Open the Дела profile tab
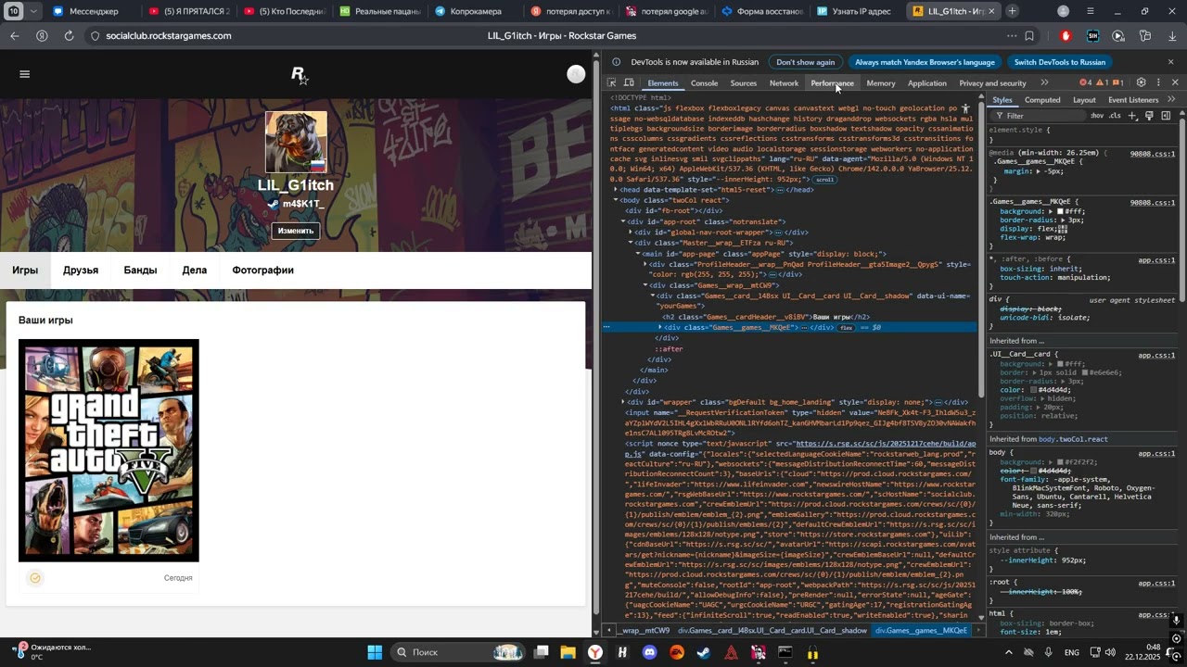Screen dimensions: 1187x667 coord(195,271)
